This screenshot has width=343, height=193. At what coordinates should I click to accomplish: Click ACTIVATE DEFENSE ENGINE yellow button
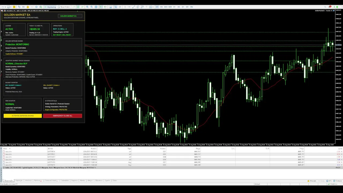click(x=23, y=116)
